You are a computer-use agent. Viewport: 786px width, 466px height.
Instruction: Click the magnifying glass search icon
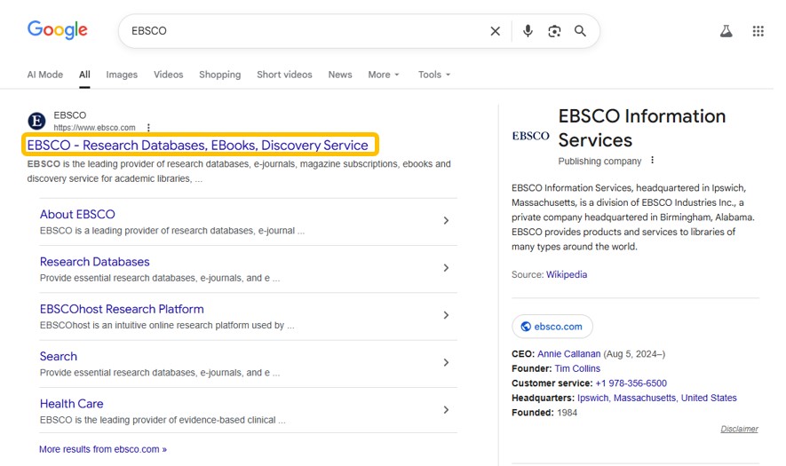coord(580,31)
